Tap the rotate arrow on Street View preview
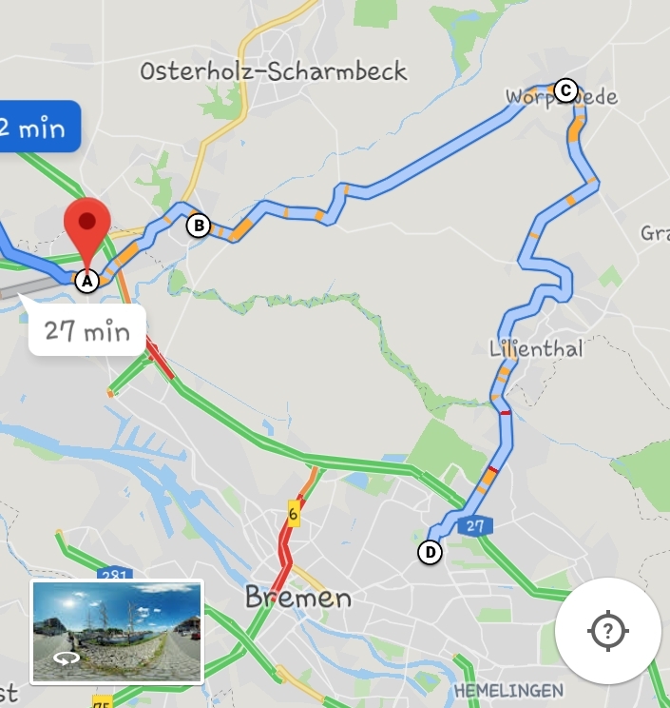The width and height of the screenshot is (670, 708). (x=67, y=659)
